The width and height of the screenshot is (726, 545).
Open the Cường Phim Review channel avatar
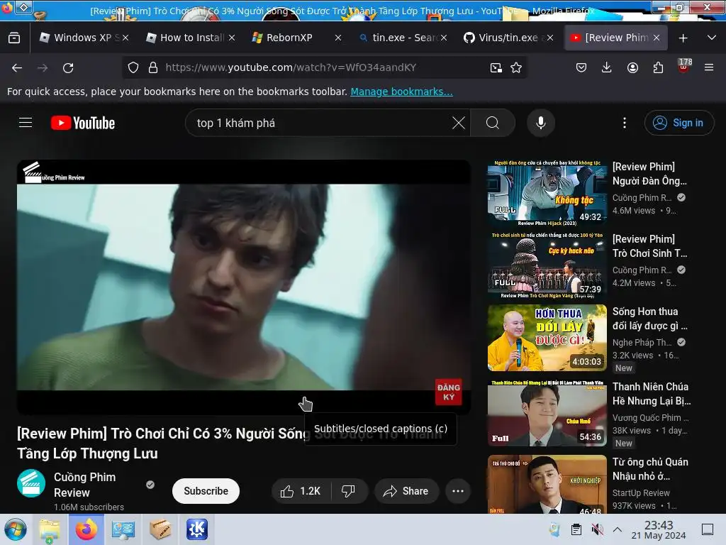tap(31, 483)
